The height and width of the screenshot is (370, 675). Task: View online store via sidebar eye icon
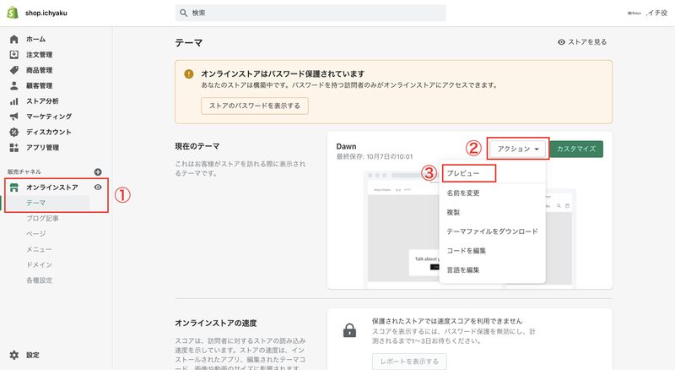coord(98,188)
